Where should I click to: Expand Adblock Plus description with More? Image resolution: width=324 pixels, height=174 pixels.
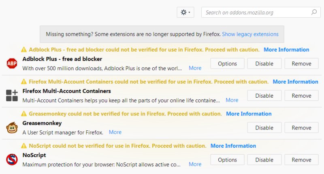tap(195, 68)
